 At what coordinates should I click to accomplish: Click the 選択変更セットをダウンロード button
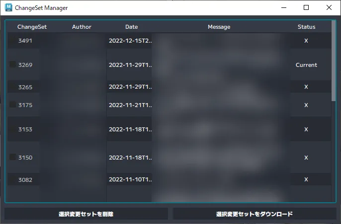(x=255, y=214)
